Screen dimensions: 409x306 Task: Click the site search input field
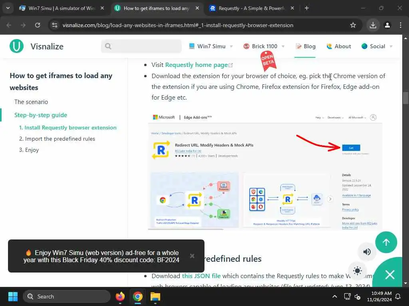141,46
